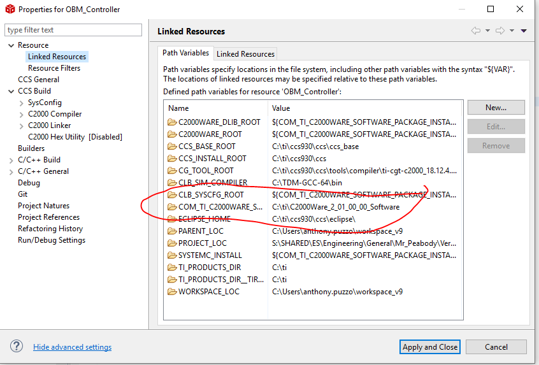Click the forward navigation arrow icon
The height and width of the screenshot is (365, 539).
click(x=500, y=31)
